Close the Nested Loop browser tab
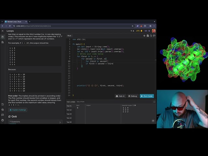Screen dimensions: 208x156 [x=26, y=22]
